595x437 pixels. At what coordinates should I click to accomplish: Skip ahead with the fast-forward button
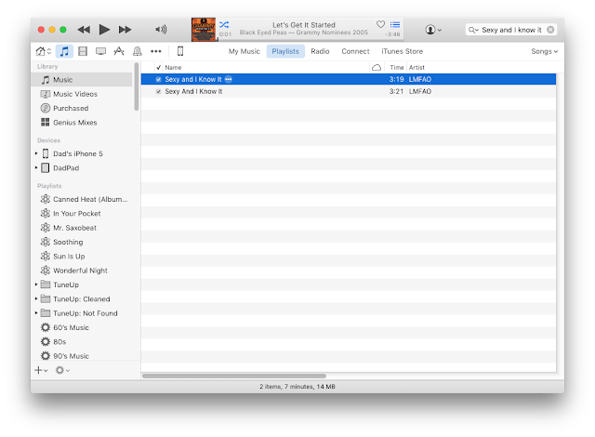[125, 30]
